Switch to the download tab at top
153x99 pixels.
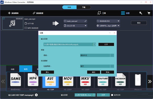(x=84, y=7)
